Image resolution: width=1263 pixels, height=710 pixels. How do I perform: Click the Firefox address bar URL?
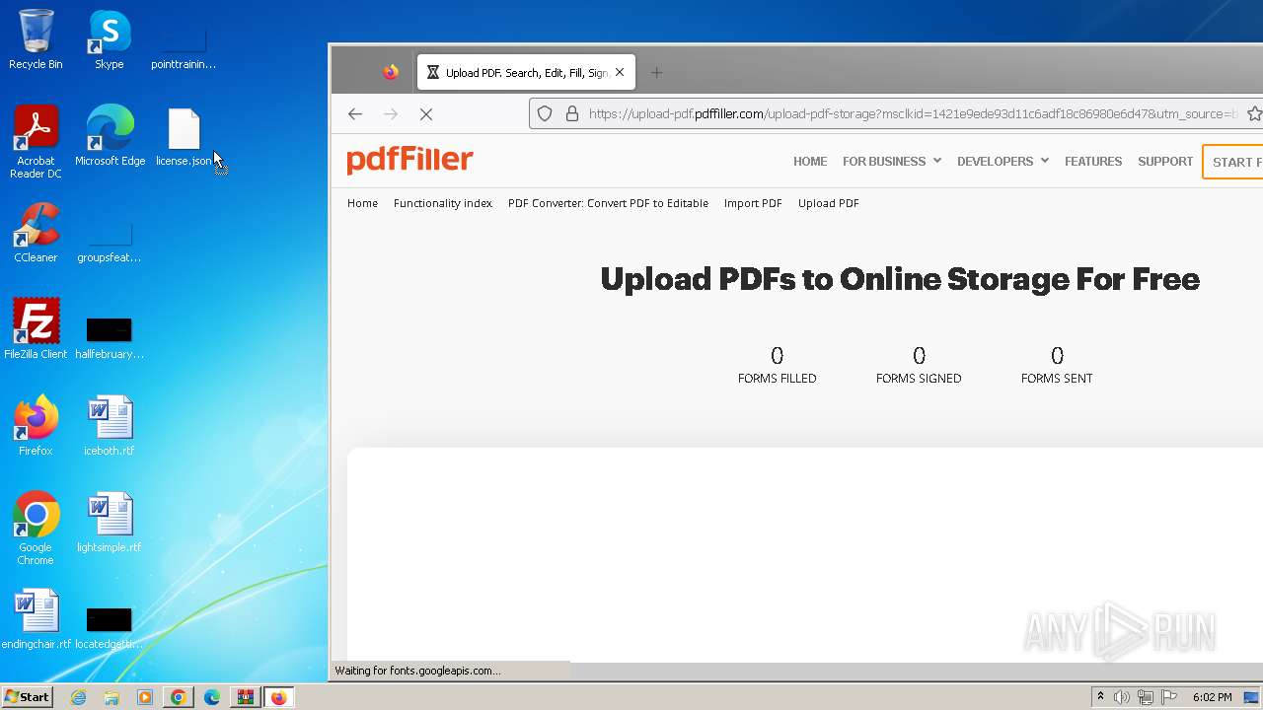click(913, 114)
